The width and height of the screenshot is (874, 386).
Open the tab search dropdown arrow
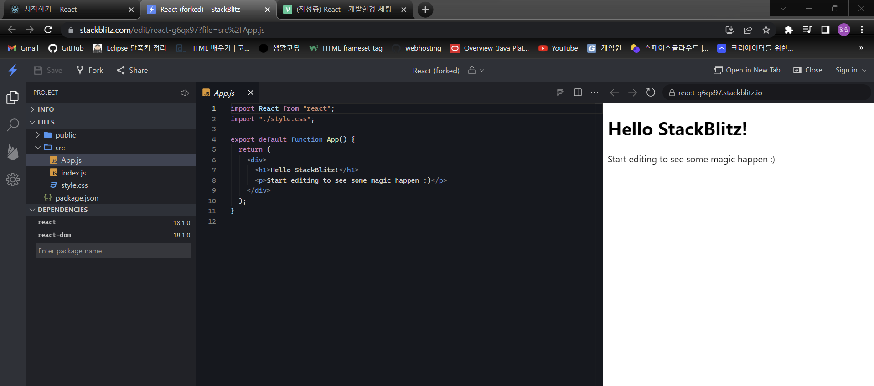pos(783,8)
